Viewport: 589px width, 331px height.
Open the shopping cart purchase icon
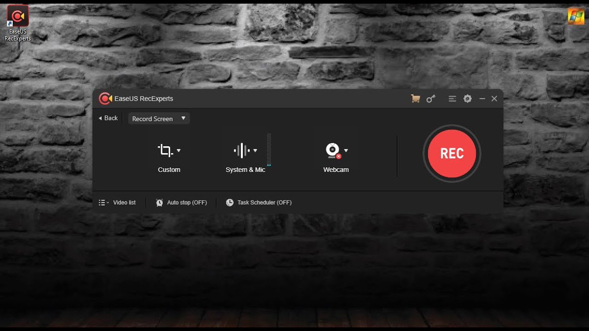click(415, 99)
